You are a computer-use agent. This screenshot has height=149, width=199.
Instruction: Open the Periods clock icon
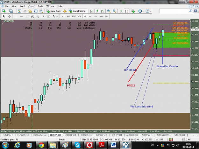(x=140, y=11)
